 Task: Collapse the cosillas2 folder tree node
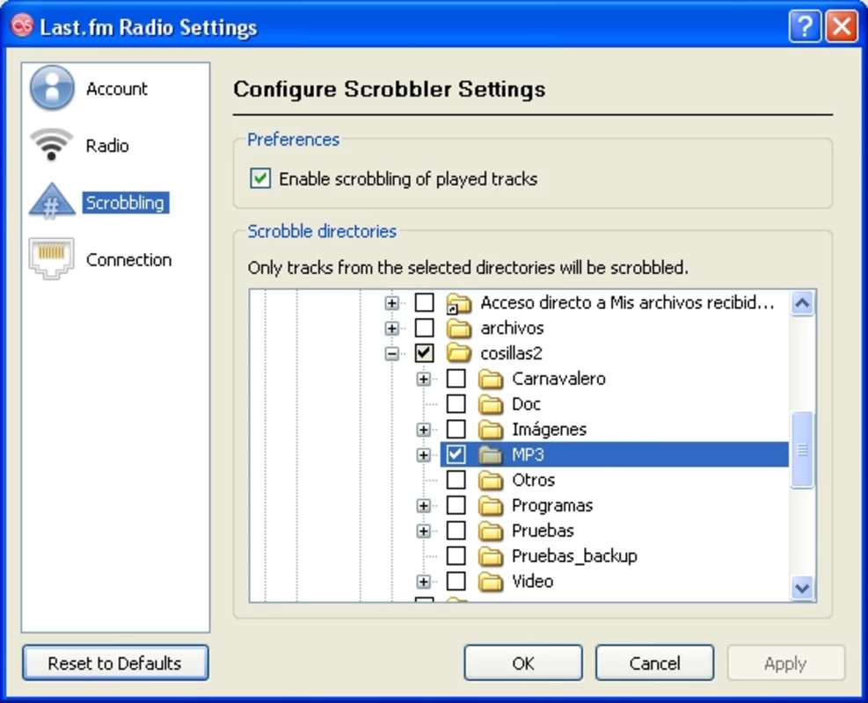coord(392,353)
